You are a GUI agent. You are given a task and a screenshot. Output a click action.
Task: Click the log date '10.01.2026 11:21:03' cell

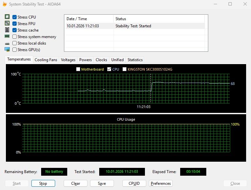pyautogui.click(x=83, y=26)
